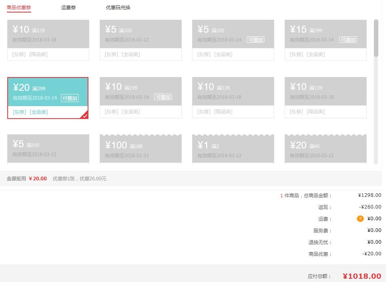The width and height of the screenshot is (386, 282).
Task: Click the 可叠加 badge on ¥5 满105 coupon
Action: point(256,40)
